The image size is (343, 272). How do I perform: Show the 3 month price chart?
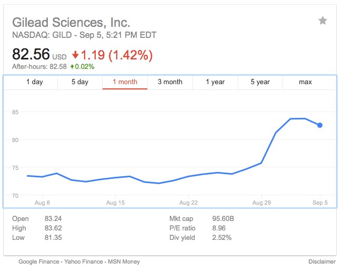pyautogui.click(x=170, y=82)
